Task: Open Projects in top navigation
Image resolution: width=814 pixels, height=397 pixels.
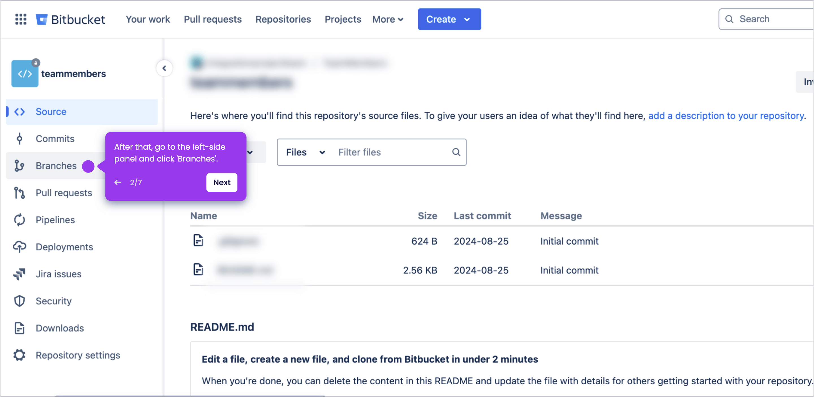Action: click(x=343, y=19)
